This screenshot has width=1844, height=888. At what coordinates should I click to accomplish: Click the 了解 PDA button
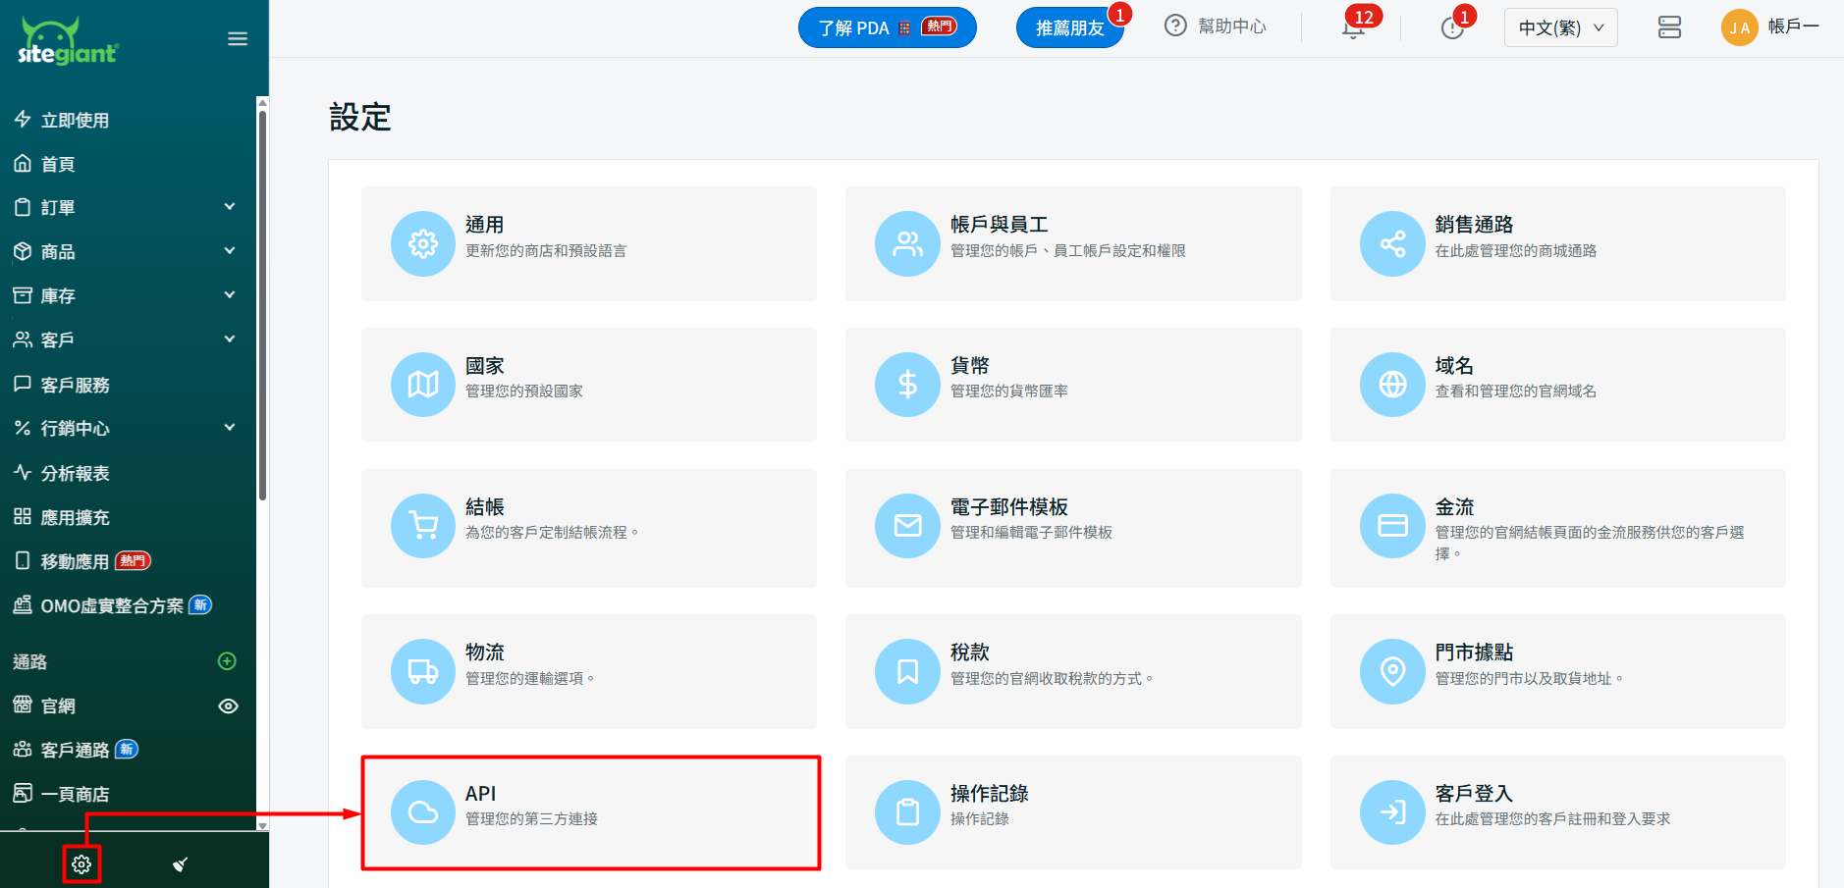coord(887,27)
